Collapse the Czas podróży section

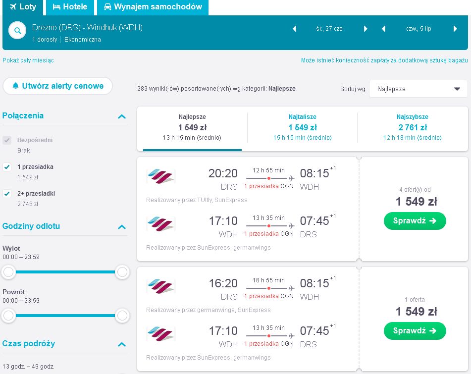(x=122, y=344)
